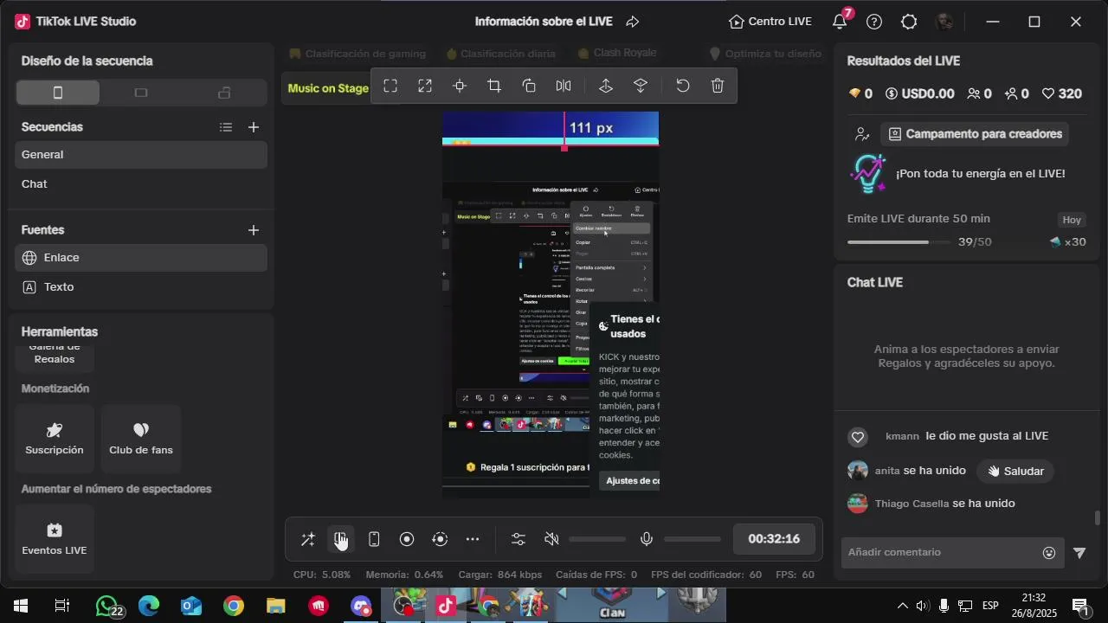Viewport: 1108px width, 623px height.
Task: Open the Eventos LIVE tool
Action: click(55, 538)
